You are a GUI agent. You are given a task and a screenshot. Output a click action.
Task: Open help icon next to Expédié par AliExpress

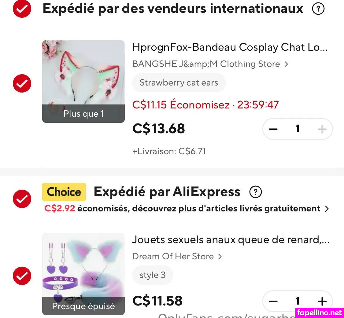256,192
